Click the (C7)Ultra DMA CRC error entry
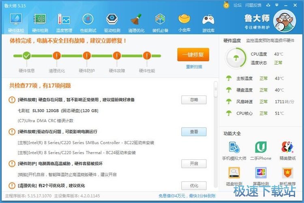Viewport: 304px width, 203px height. [45, 121]
